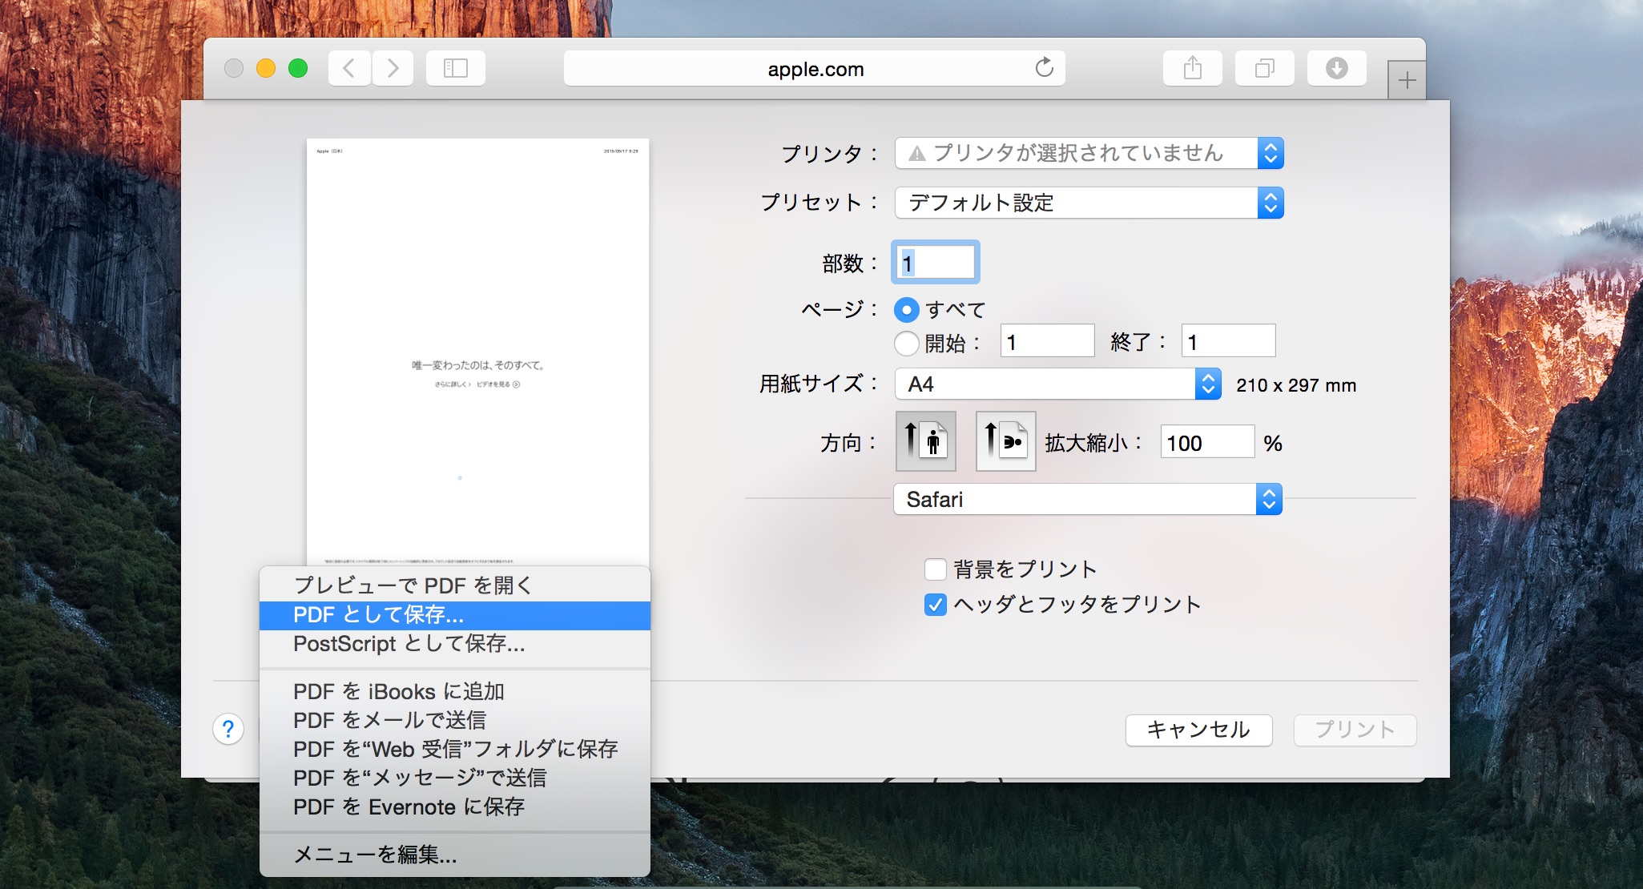Click the キャンセル button
1643x889 pixels.
[1198, 730]
